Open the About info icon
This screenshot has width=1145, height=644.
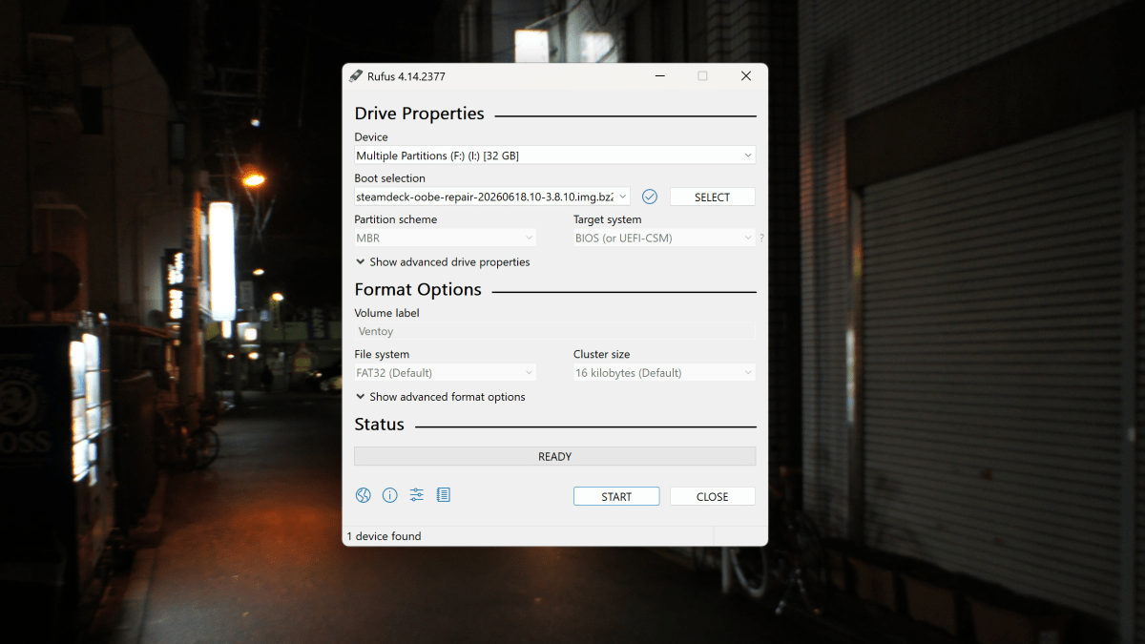coord(389,495)
